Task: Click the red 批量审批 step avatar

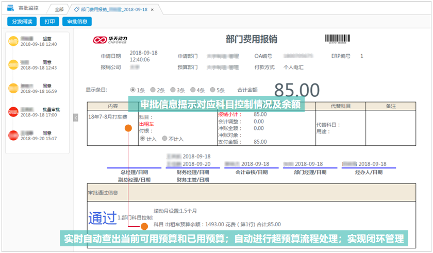Action: 13,112
